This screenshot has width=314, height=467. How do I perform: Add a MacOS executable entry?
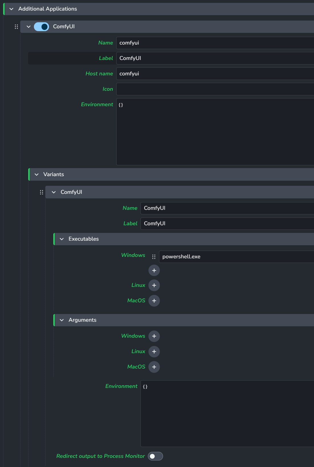tap(154, 301)
